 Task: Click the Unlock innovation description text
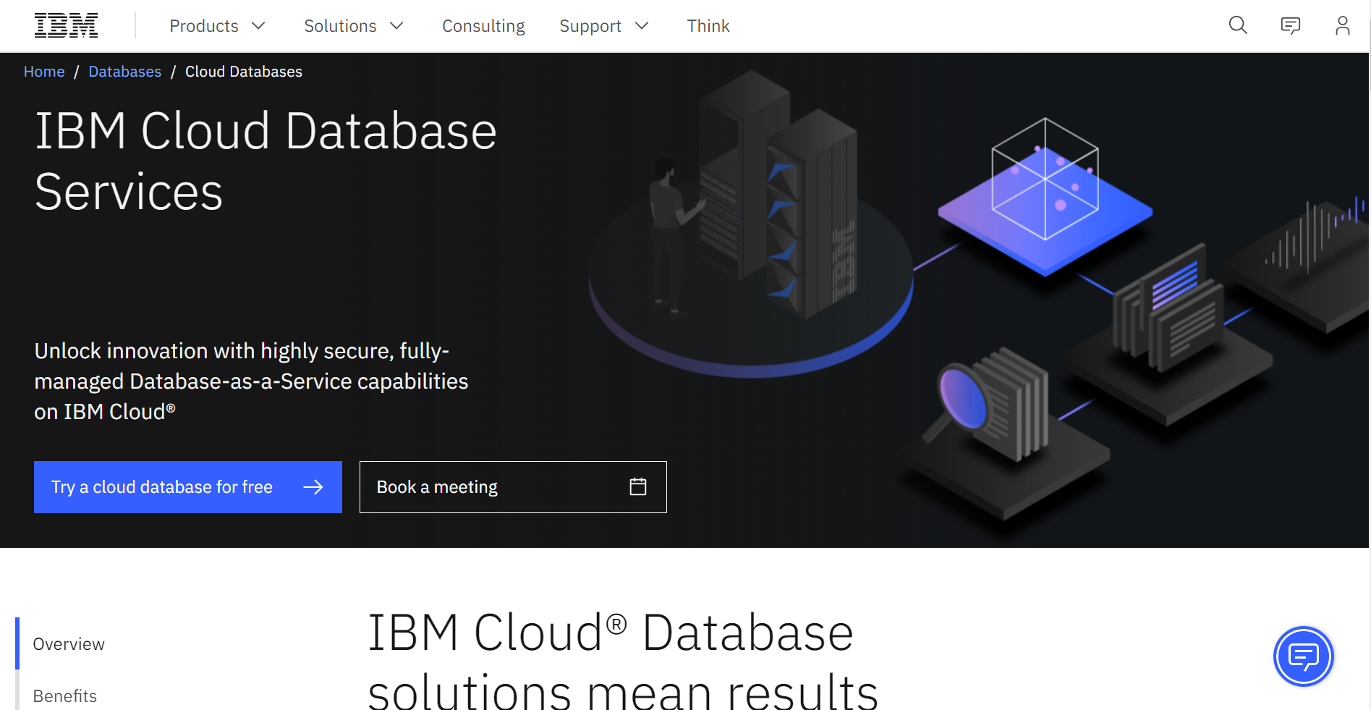point(251,381)
